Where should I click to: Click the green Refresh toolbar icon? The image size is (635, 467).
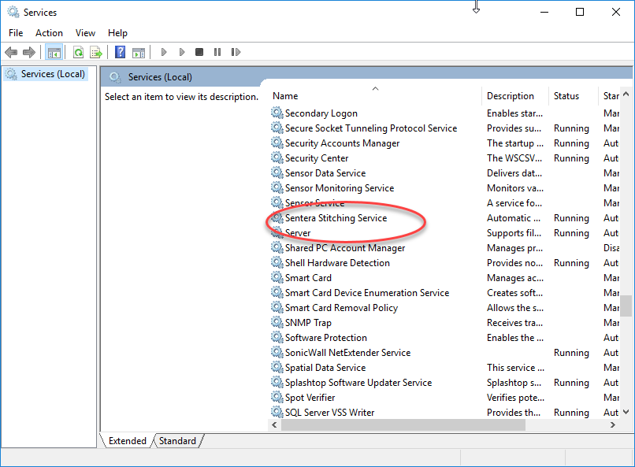click(78, 53)
